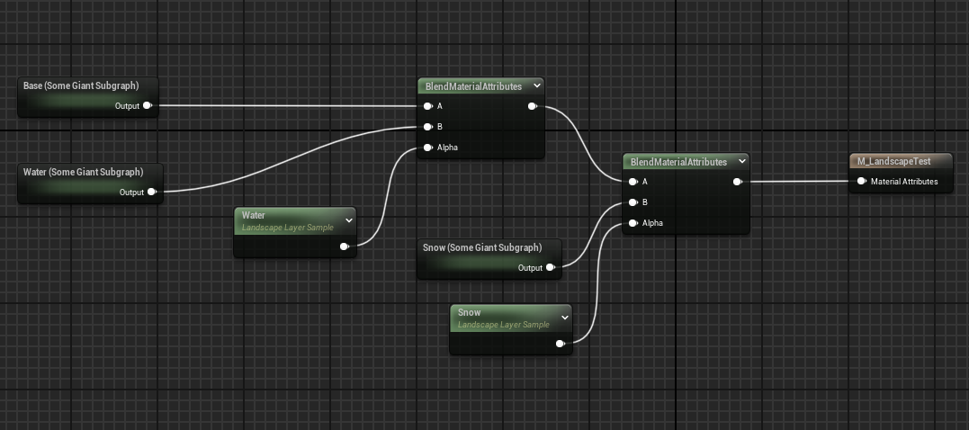
Task: Select the Water (Some Giant Subgraph) node title
Action: tap(83, 171)
